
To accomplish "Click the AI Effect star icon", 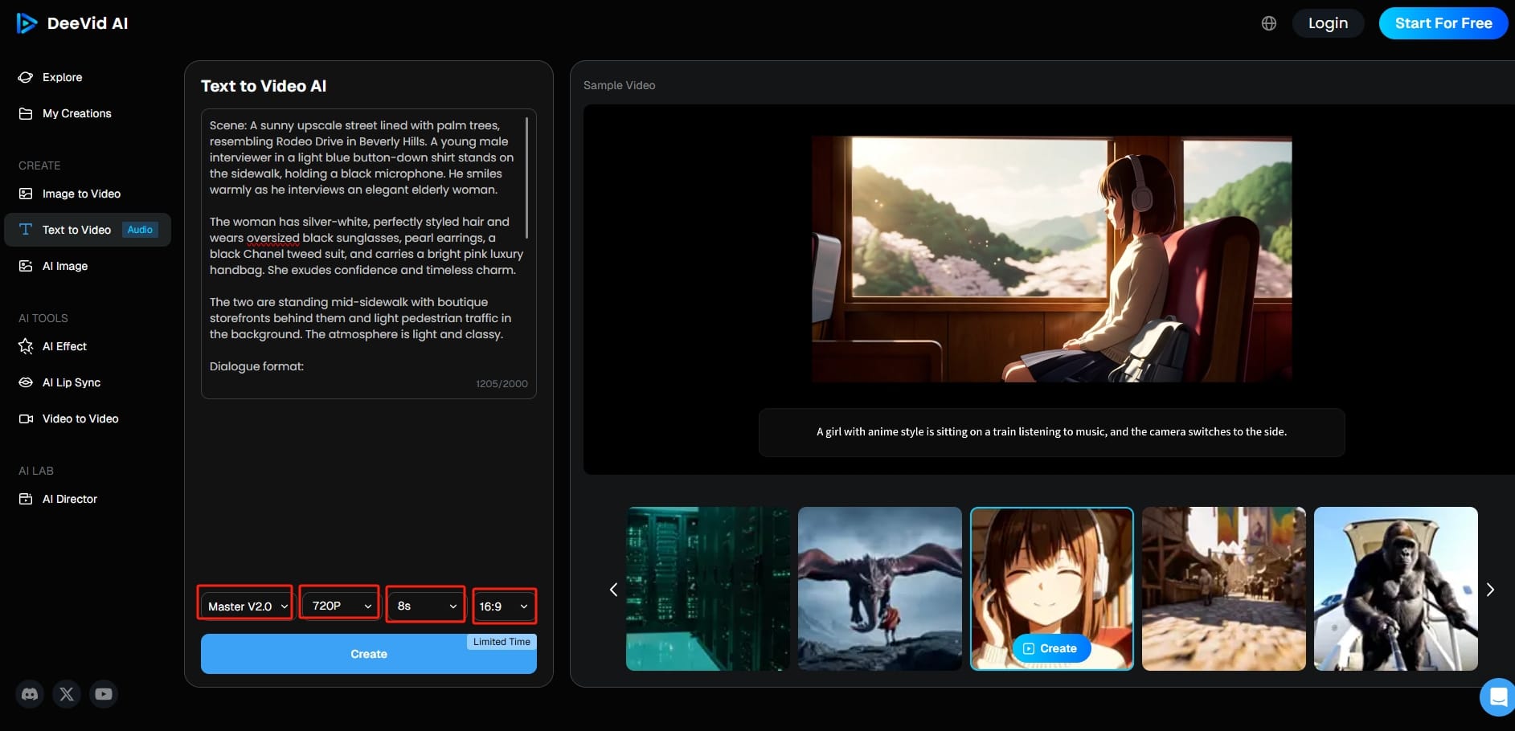I will click(x=26, y=346).
